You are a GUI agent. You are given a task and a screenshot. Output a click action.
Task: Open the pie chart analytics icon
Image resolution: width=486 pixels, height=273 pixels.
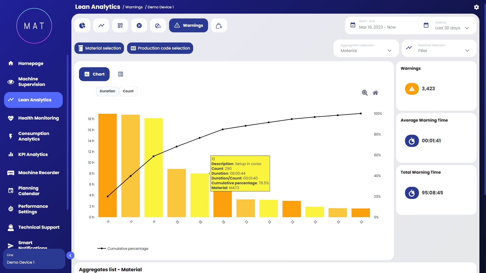(82, 26)
